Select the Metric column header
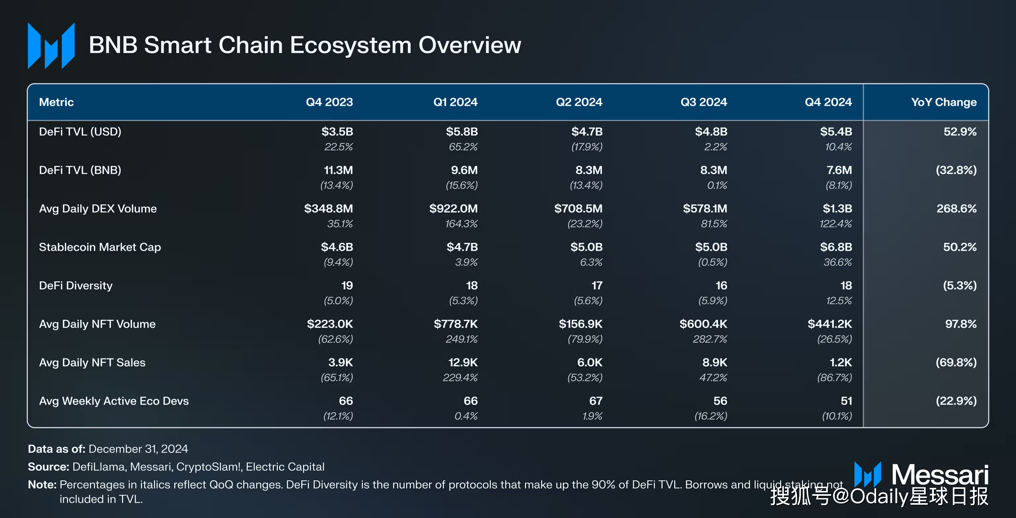The width and height of the screenshot is (1016, 518). 57,102
